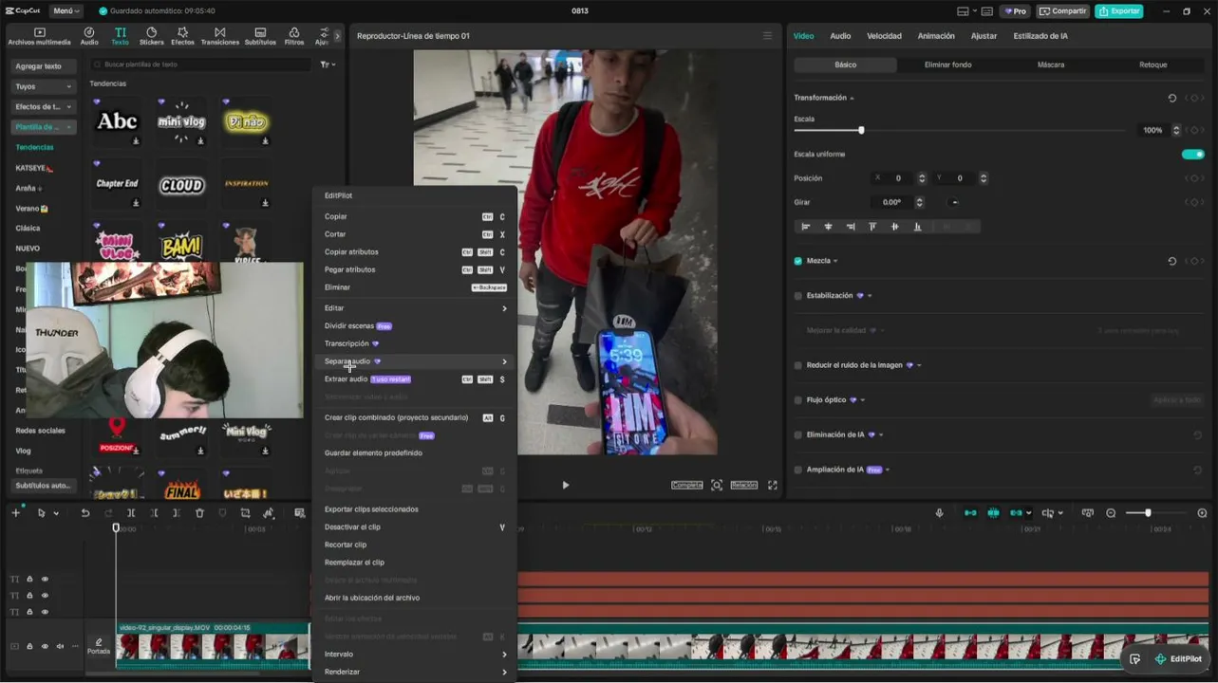Open the Transiciones panel
This screenshot has height=683, width=1218.
point(220,36)
